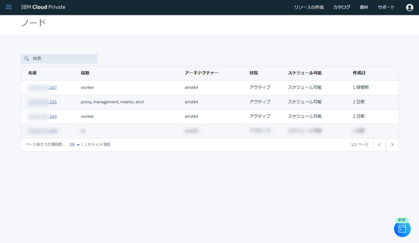Open カタログ in the top bar
Viewport: 419px width, 243px height.
[342, 7]
